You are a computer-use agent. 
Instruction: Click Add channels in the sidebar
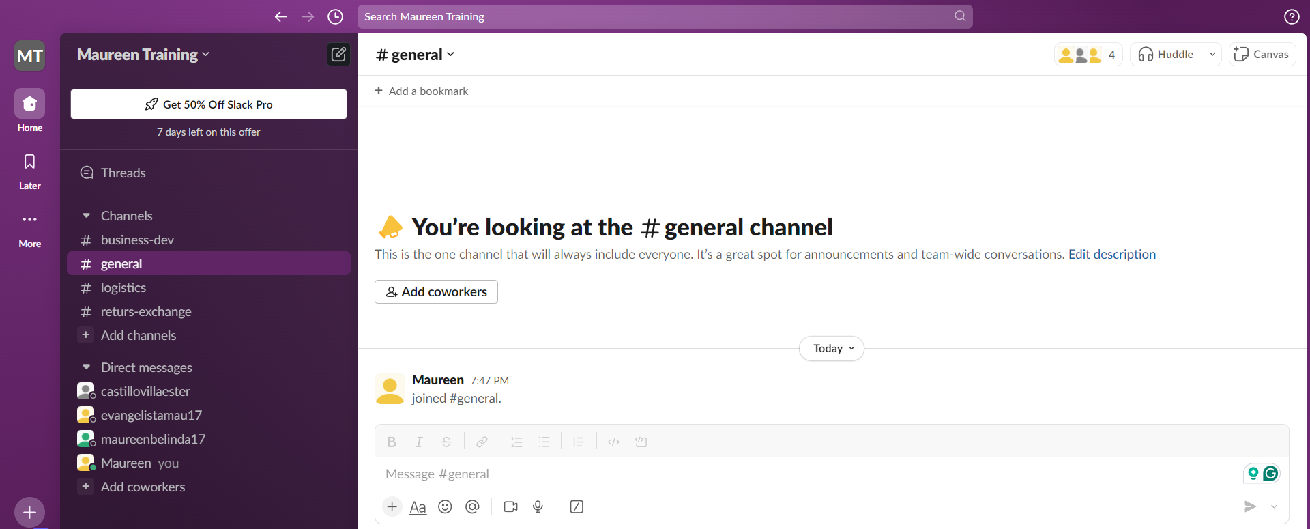coord(209,335)
